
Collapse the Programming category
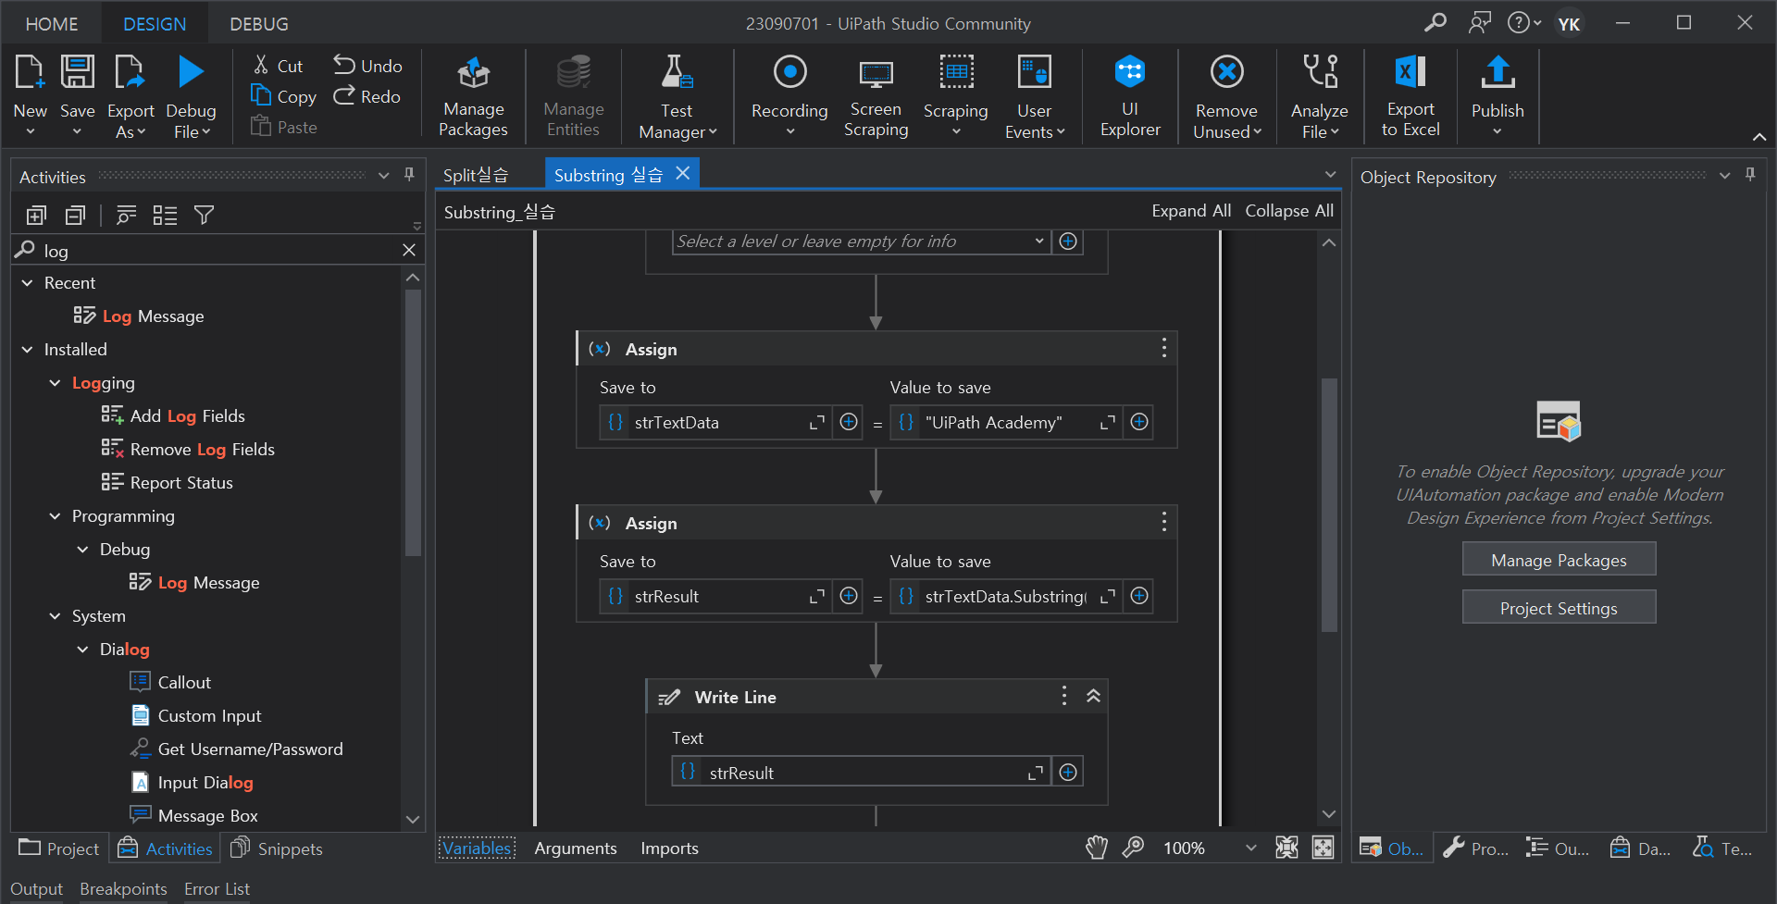pos(55,516)
